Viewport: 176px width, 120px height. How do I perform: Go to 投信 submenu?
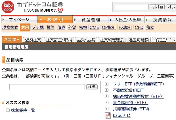(x=51, y=27)
